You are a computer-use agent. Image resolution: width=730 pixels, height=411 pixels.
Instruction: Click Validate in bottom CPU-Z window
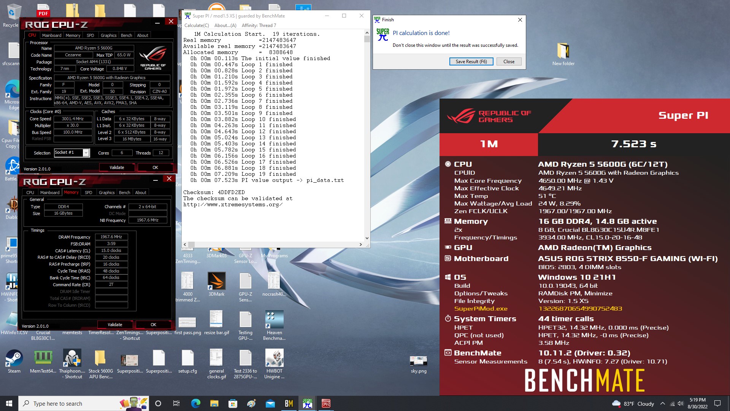click(x=115, y=325)
